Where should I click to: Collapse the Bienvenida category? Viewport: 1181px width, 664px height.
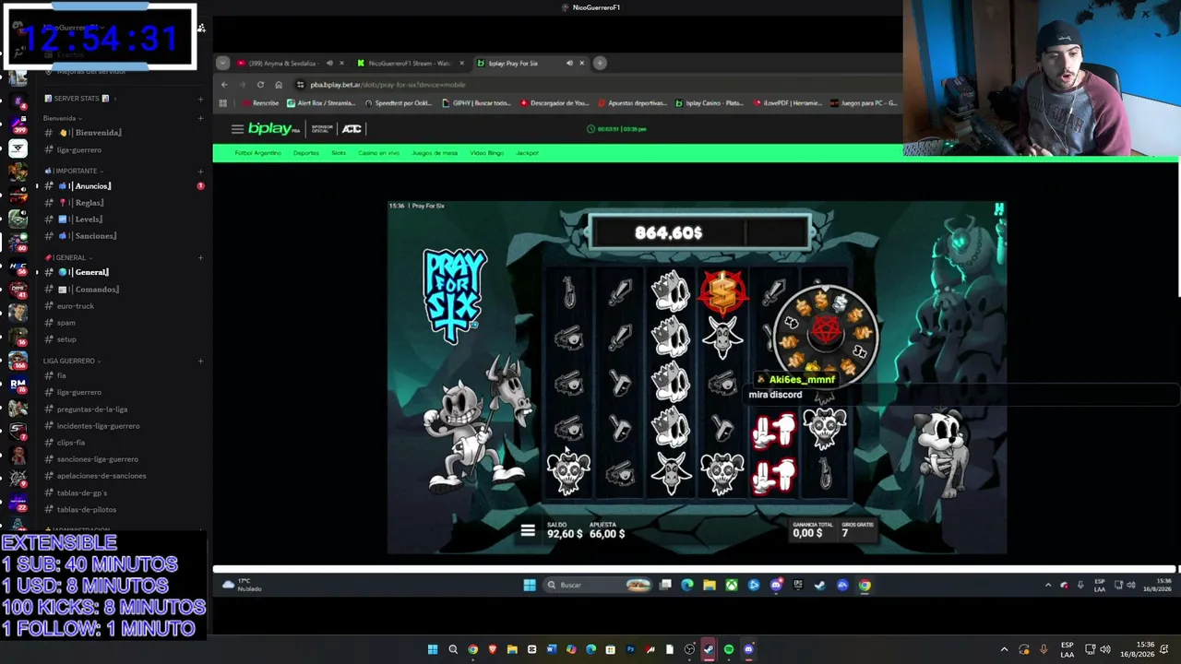(x=63, y=118)
